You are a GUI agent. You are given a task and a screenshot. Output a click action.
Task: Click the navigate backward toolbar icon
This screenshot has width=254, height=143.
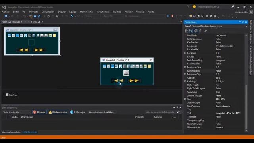pos(6,16)
